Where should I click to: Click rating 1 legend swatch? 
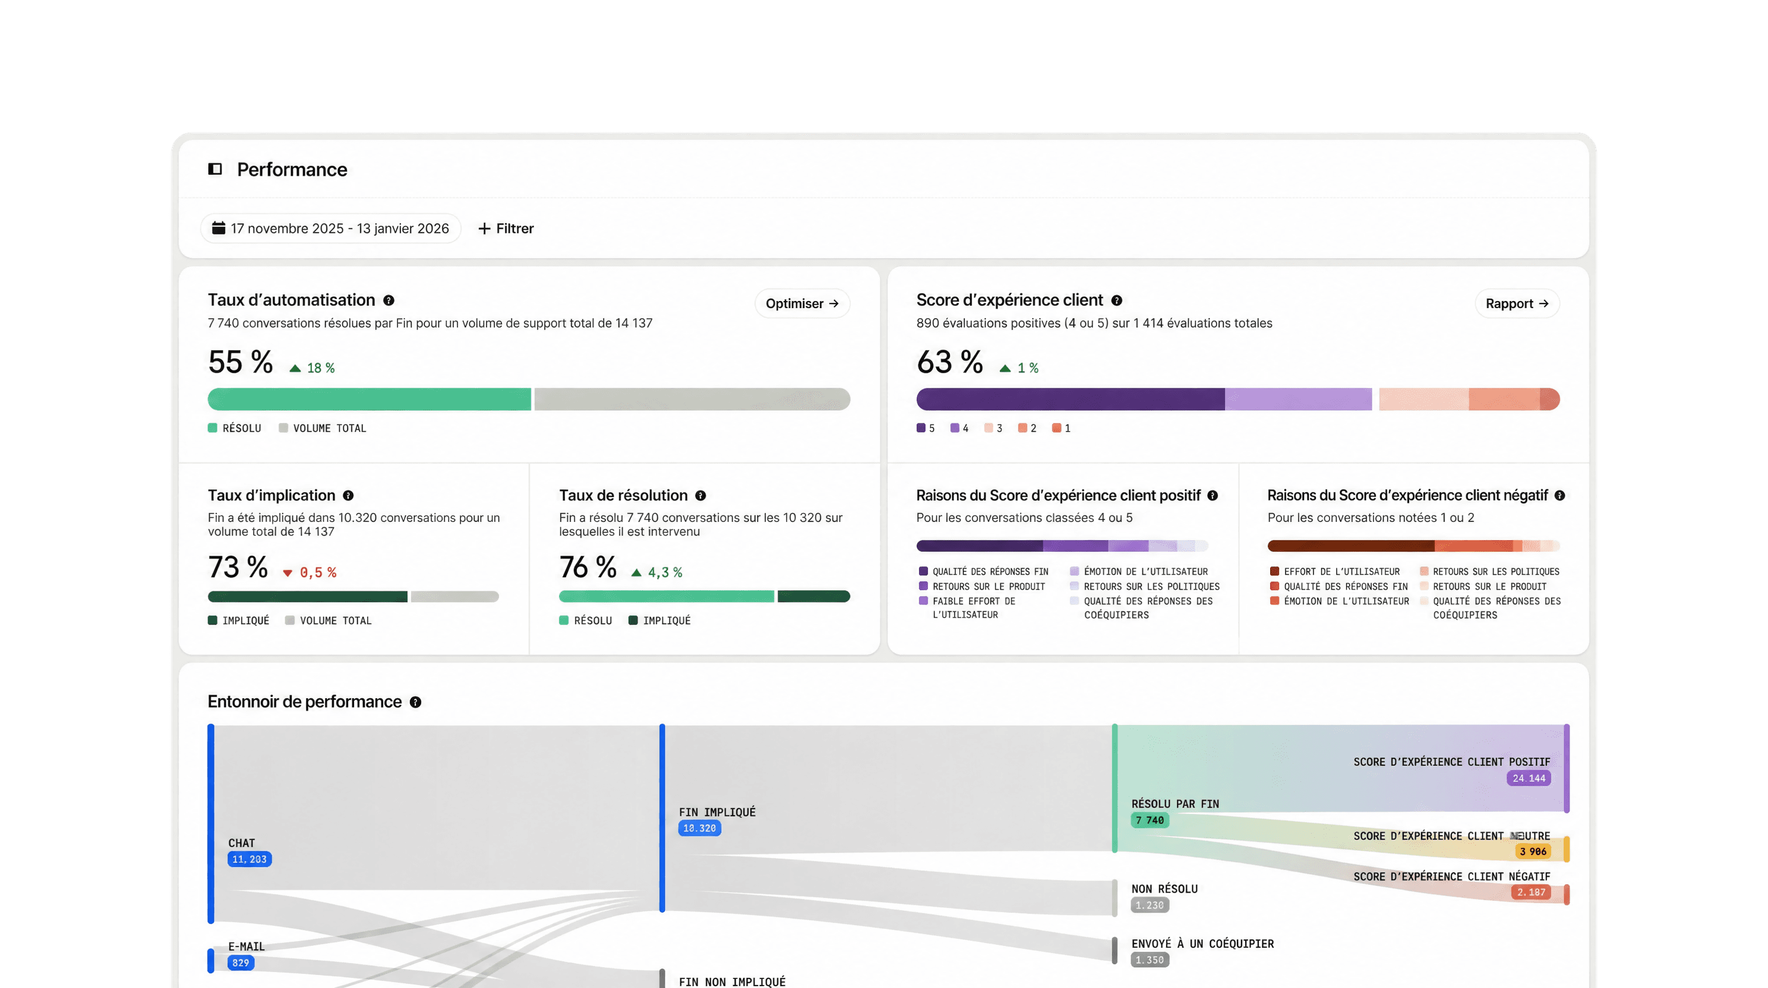pos(1057,428)
